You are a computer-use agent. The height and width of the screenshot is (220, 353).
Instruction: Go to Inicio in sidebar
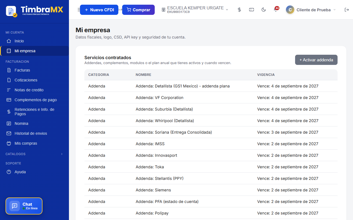[34, 41]
